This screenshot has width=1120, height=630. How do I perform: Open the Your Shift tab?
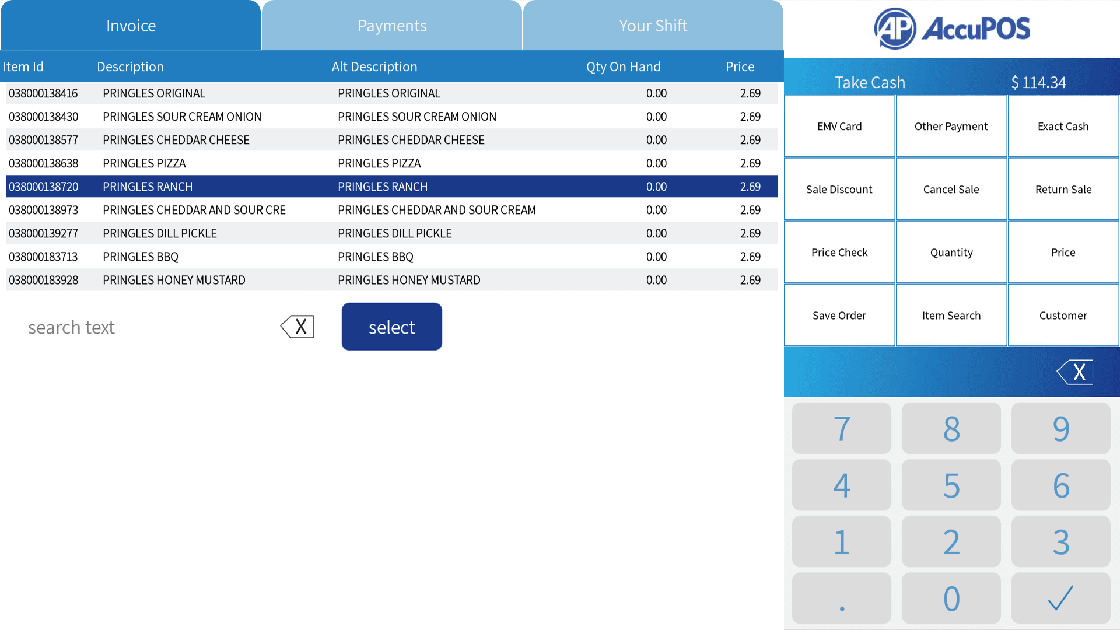(x=653, y=25)
